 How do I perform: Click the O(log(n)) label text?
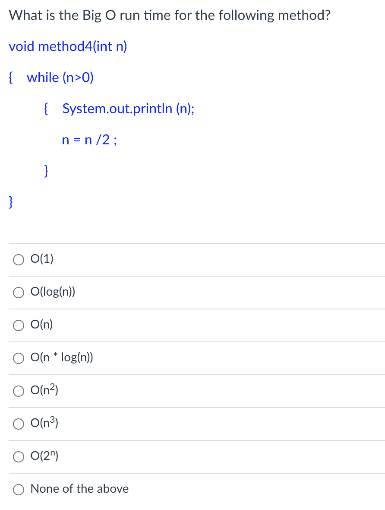pyautogui.click(x=52, y=292)
